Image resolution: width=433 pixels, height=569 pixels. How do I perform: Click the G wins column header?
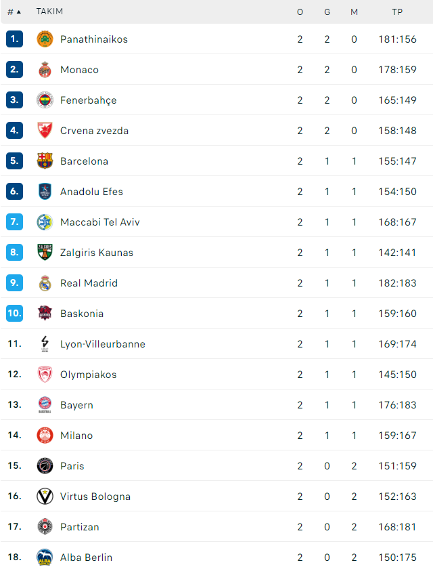pyautogui.click(x=327, y=12)
